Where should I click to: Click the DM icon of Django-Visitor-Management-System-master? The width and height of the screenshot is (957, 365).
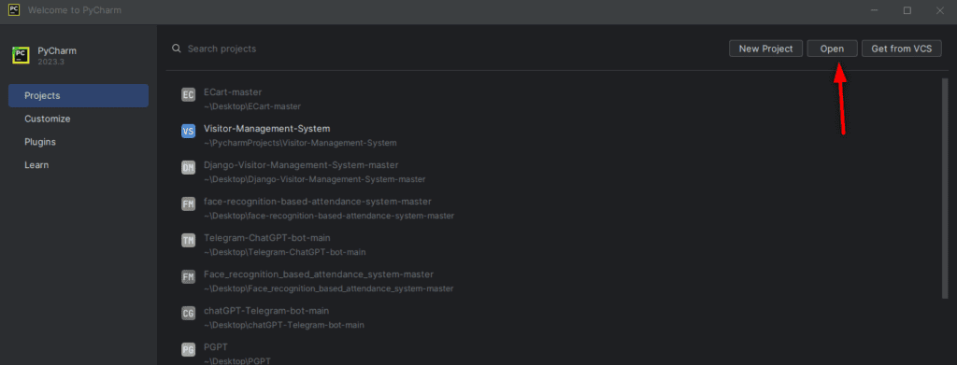189,168
